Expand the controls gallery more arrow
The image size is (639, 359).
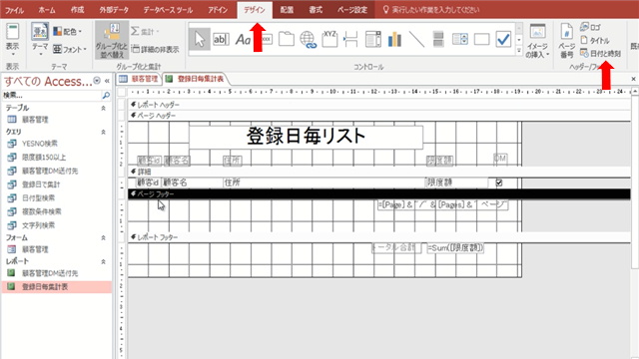pos(519,51)
